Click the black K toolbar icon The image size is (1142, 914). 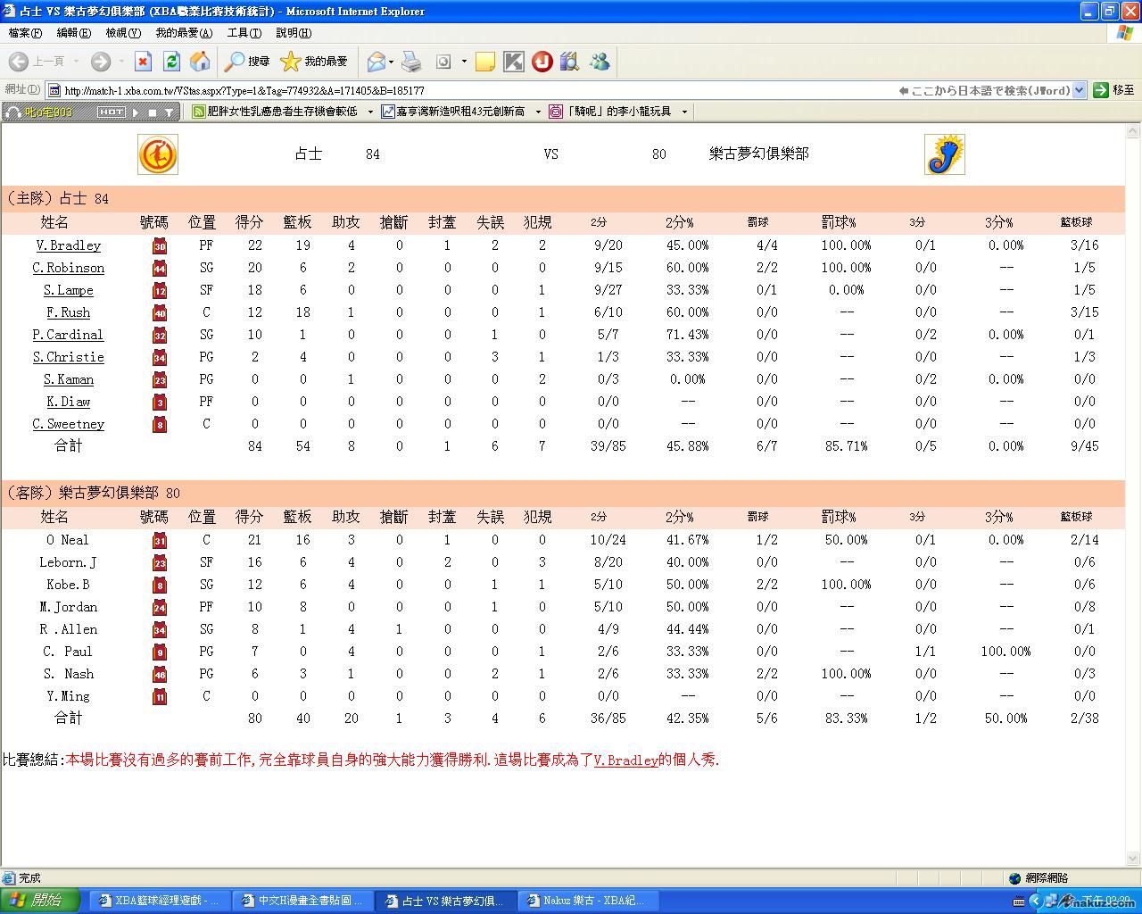[x=514, y=61]
